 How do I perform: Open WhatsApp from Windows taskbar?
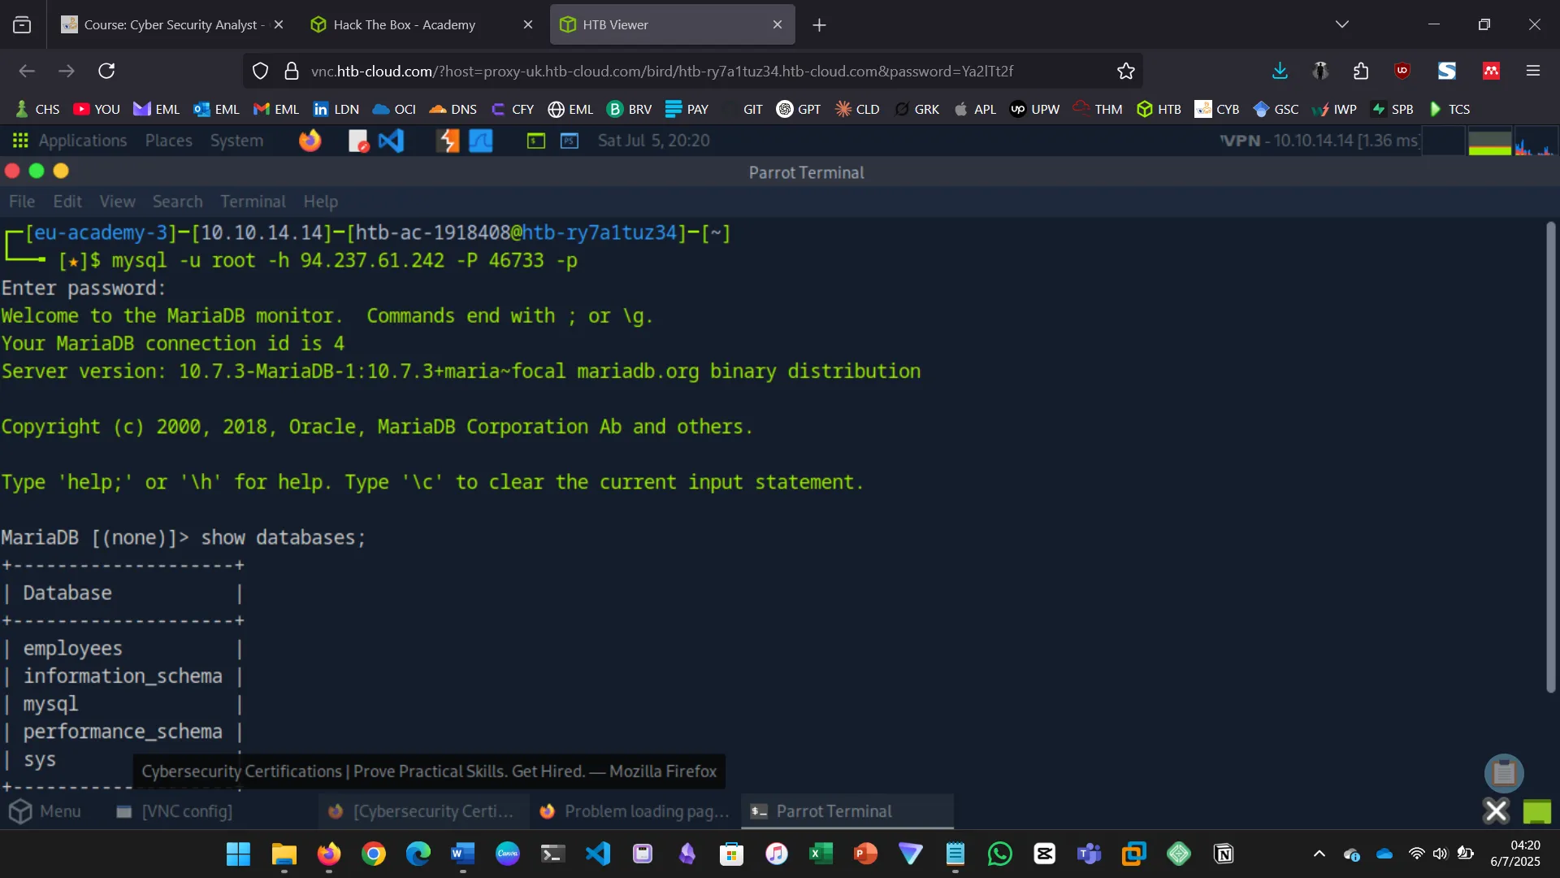click(x=999, y=854)
